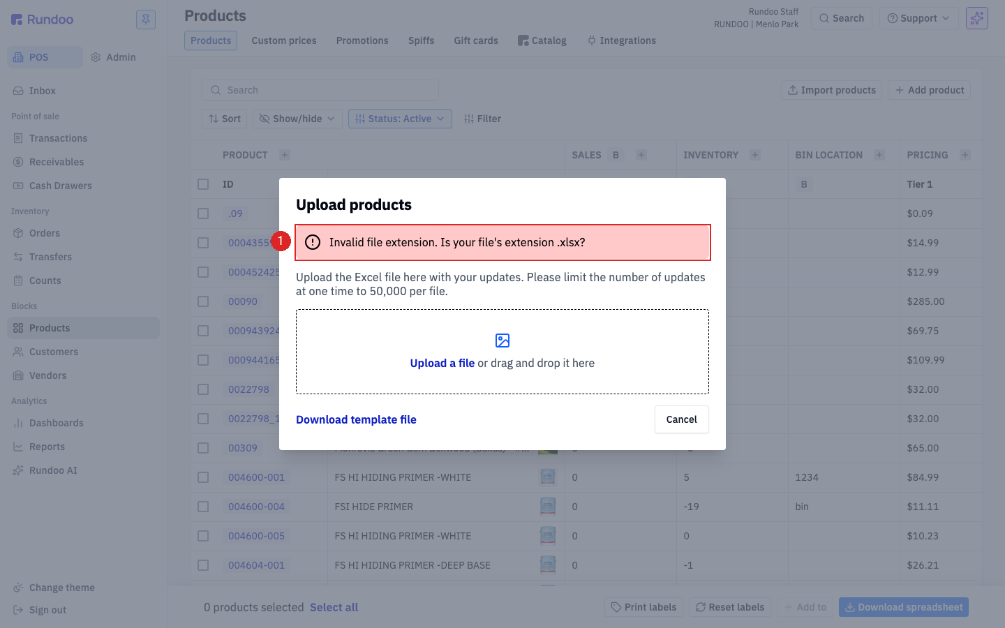Open Cash Drawers in sidebar
The height and width of the screenshot is (628, 1005).
[83, 186]
